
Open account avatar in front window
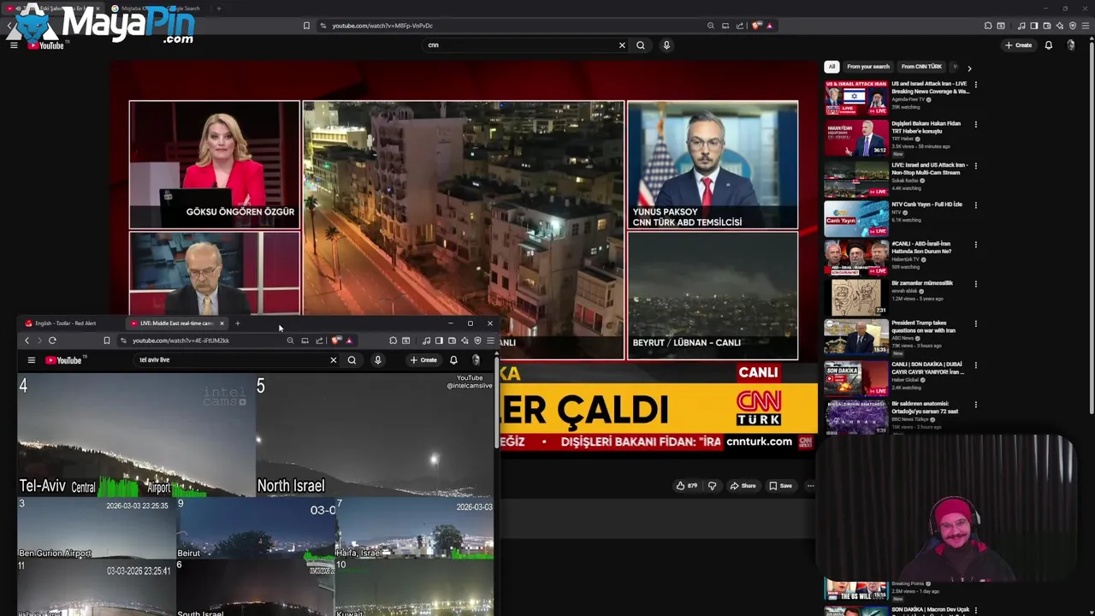(476, 360)
